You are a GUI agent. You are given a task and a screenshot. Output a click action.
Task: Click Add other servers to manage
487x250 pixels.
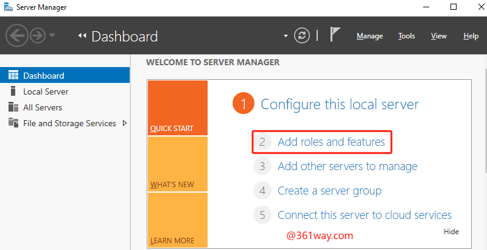(x=347, y=166)
